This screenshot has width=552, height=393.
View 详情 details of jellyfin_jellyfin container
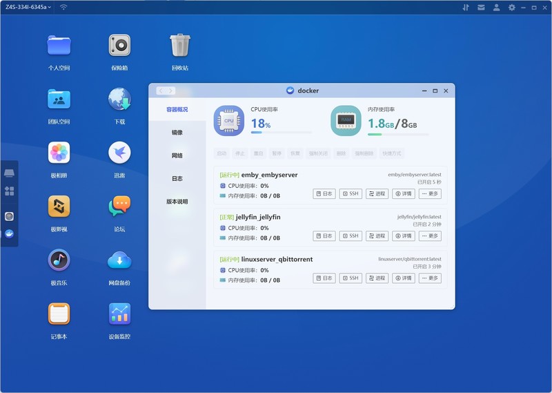(x=404, y=236)
